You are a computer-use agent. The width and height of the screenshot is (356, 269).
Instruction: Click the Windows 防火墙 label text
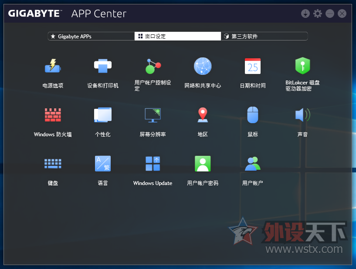[53, 134]
